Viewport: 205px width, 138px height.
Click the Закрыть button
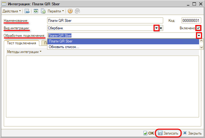point(192,133)
